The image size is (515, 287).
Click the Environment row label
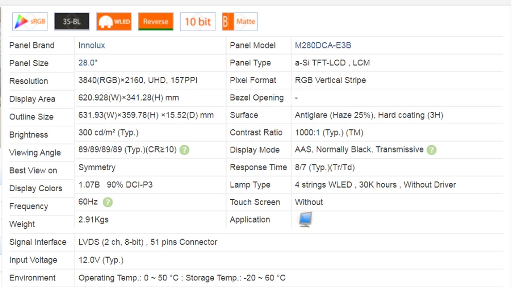[32, 278]
